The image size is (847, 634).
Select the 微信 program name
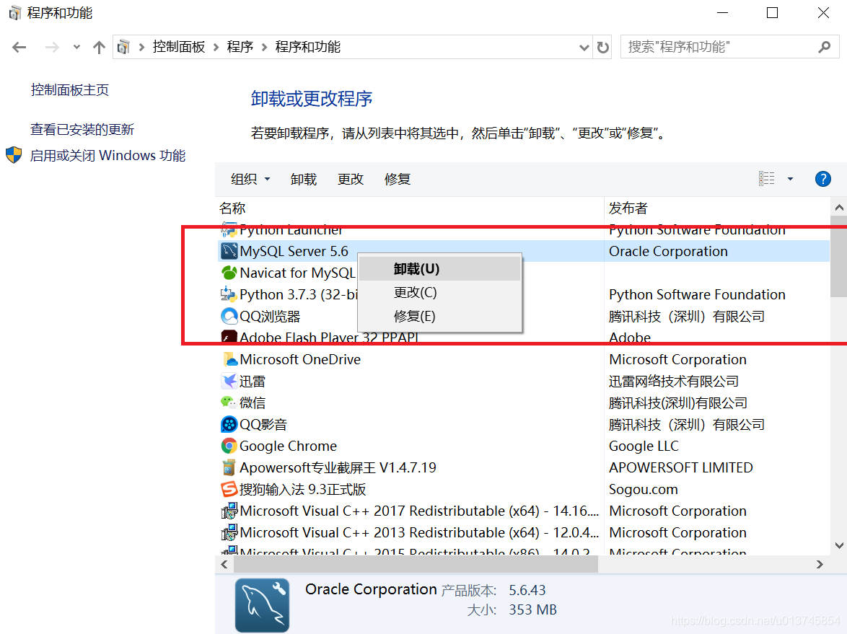pyautogui.click(x=253, y=403)
